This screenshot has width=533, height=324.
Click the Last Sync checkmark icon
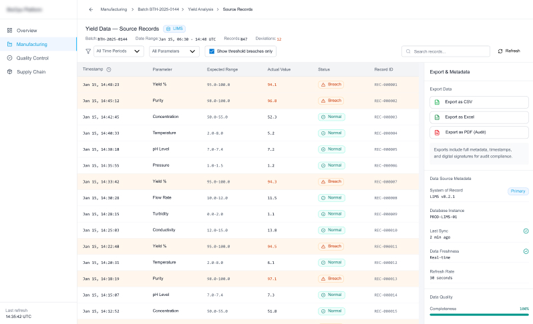point(526,231)
